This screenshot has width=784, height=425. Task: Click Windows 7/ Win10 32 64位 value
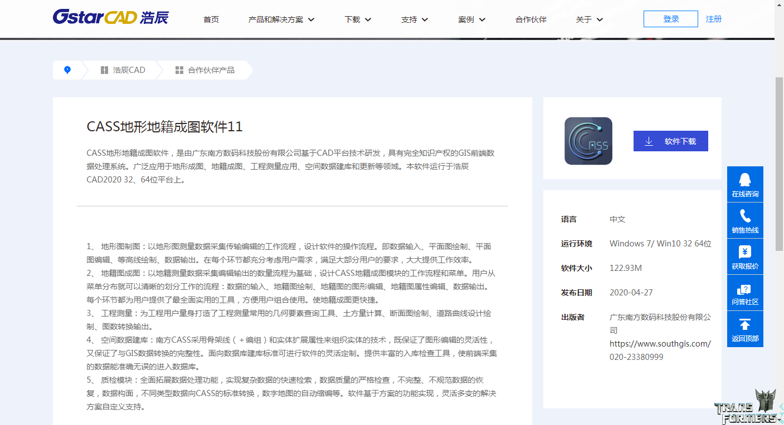pos(660,244)
